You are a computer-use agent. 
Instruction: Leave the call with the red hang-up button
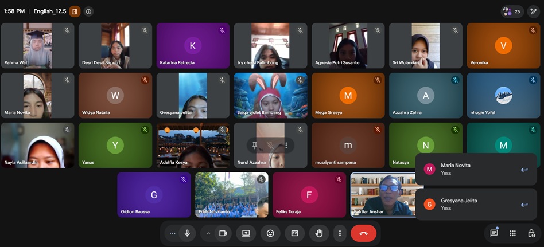pyautogui.click(x=364, y=233)
